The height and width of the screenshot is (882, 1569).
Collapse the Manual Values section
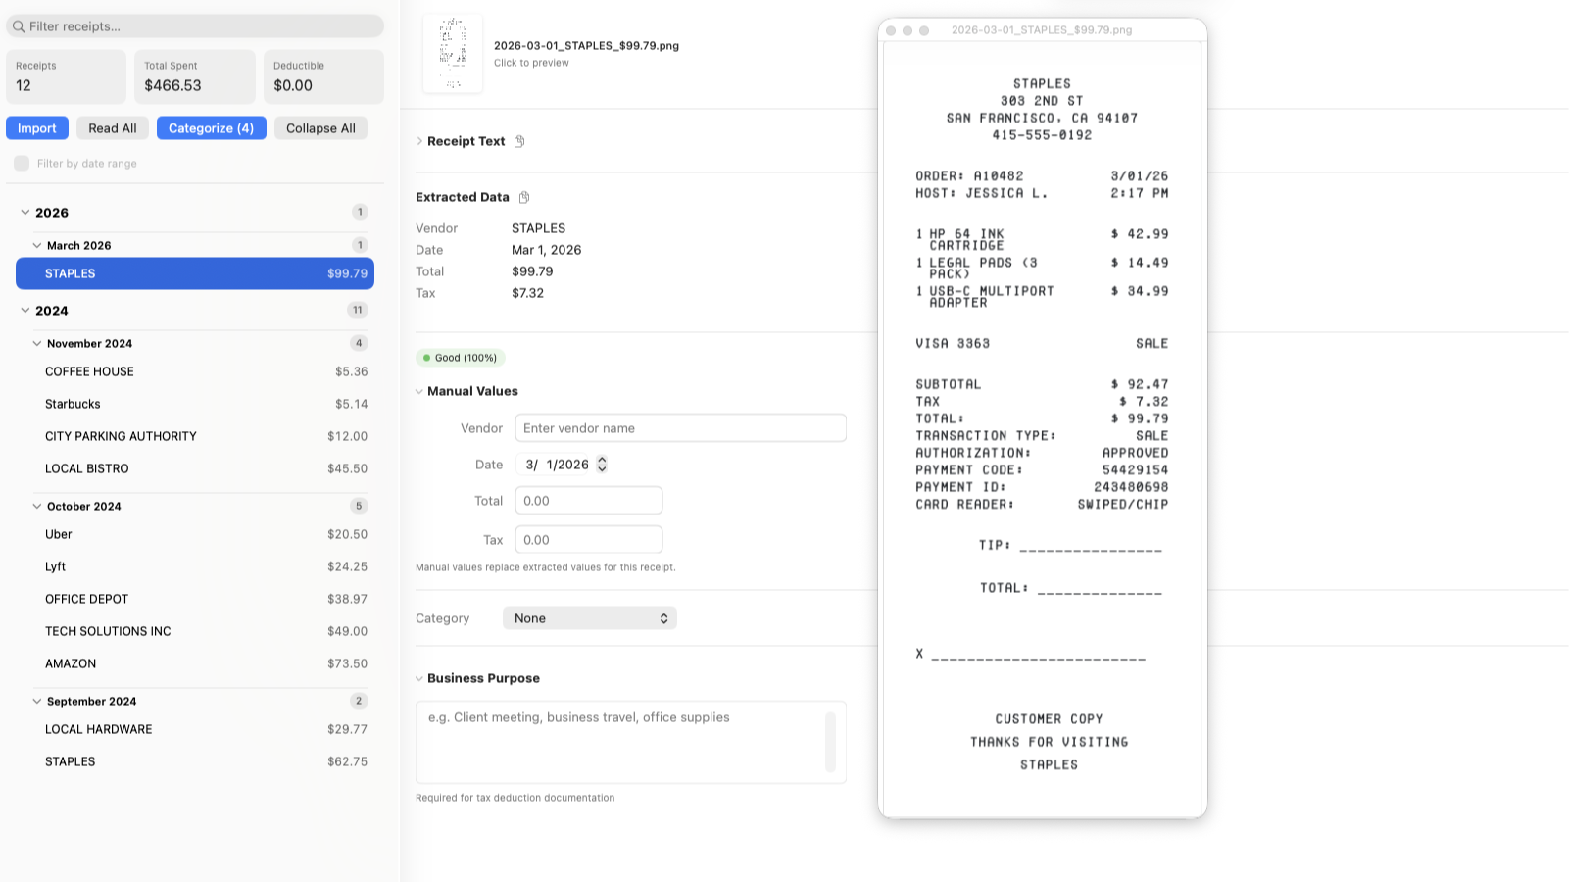click(x=419, y=390)
